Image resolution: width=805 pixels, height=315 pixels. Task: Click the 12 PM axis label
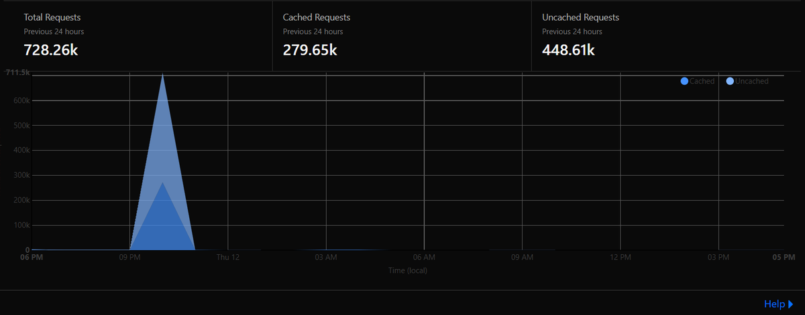pyautogui.click(x=621, y=257)
